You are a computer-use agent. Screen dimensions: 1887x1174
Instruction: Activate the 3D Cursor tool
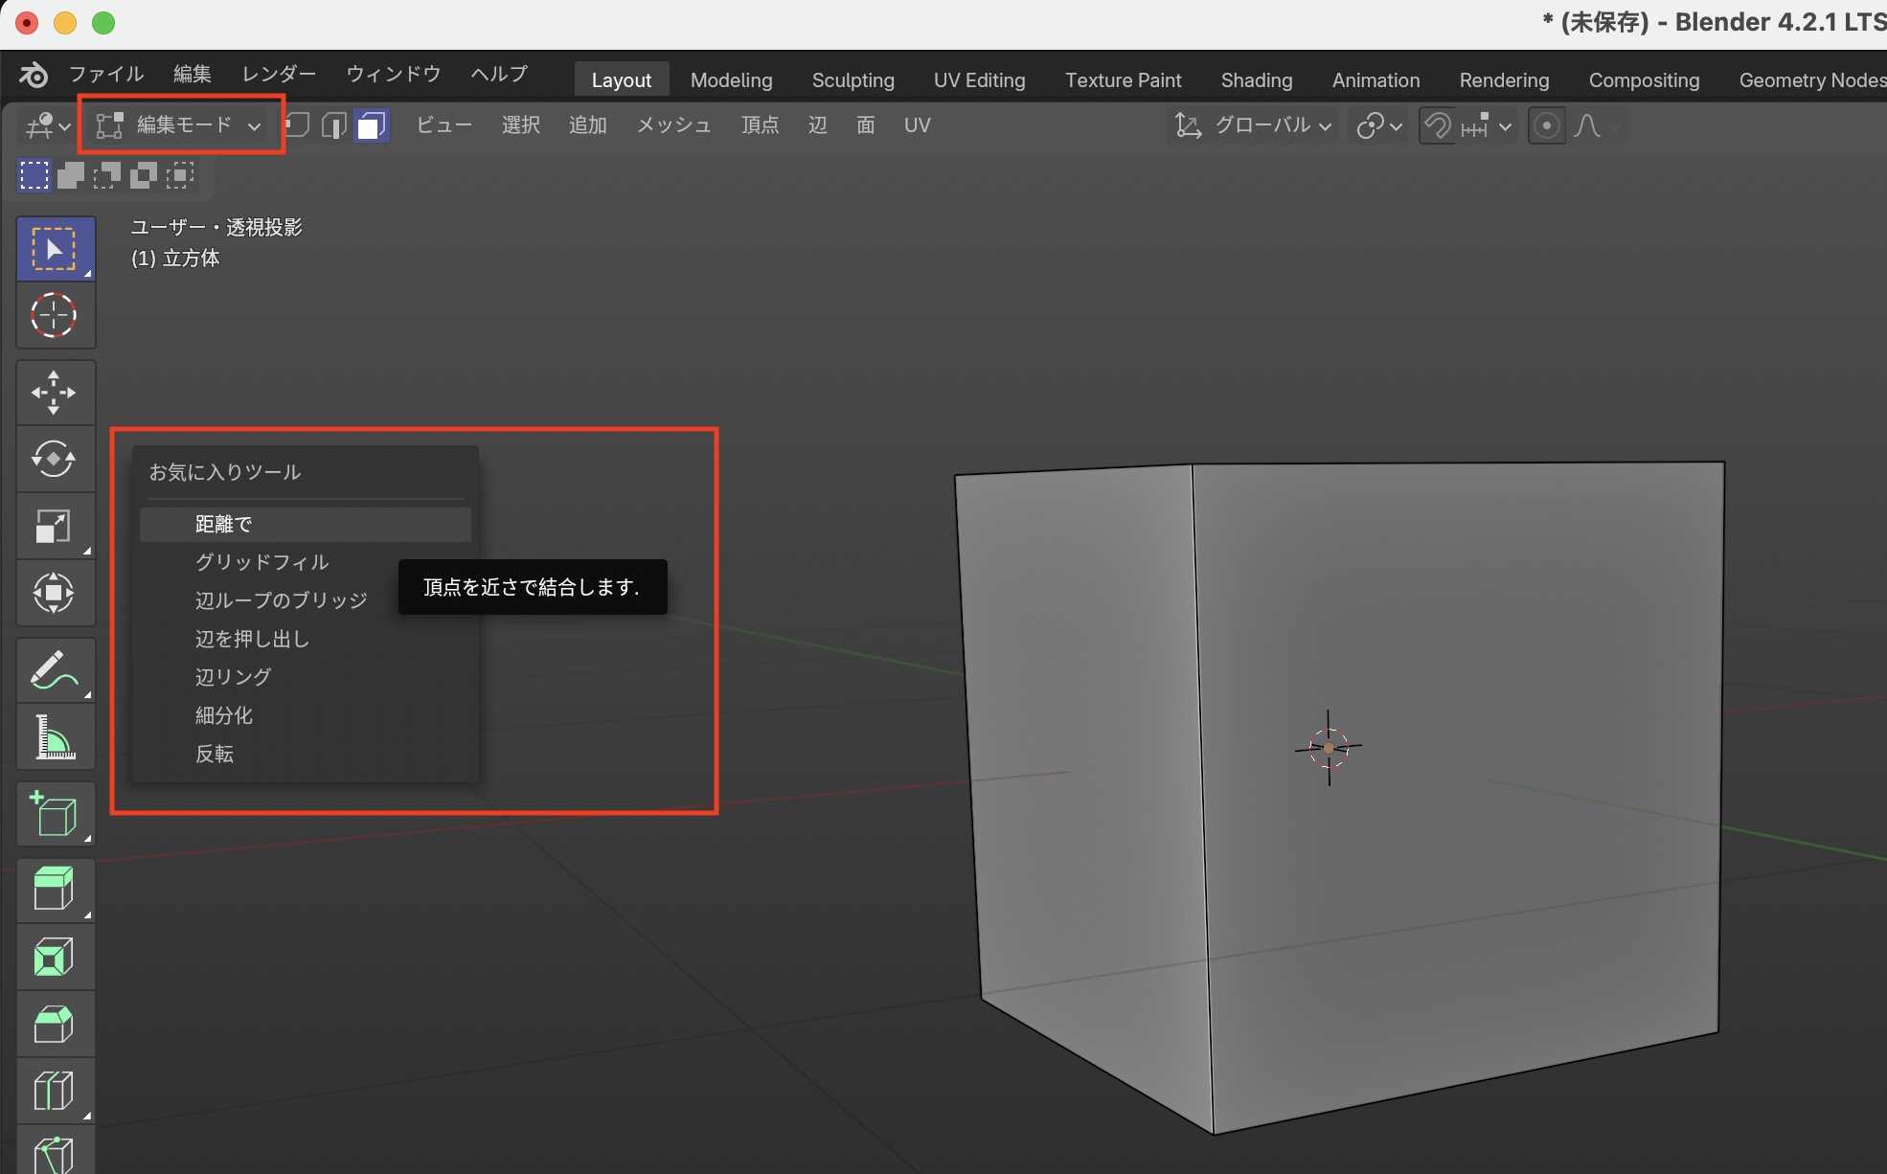[54, 315]
